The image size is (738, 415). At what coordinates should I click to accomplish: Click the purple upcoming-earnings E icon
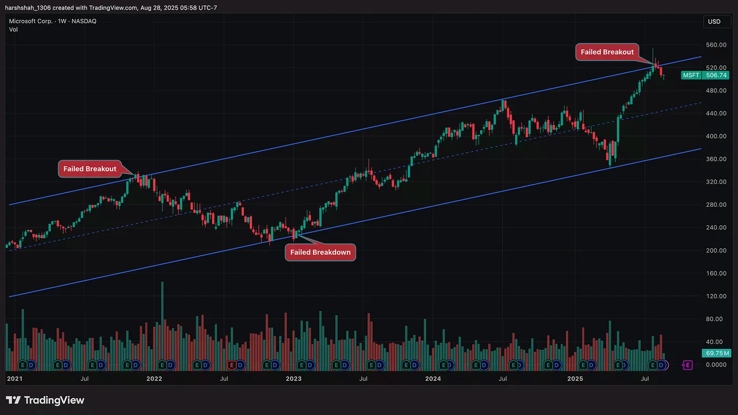[687, 364]
